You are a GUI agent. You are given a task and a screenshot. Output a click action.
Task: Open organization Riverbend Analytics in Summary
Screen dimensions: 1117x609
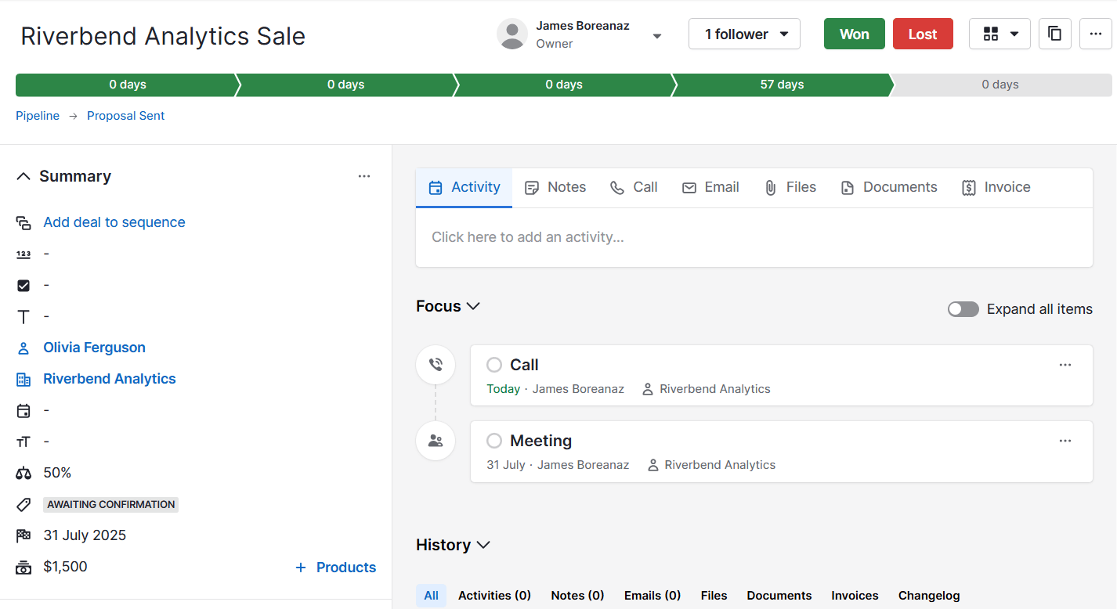pos(110,379)
